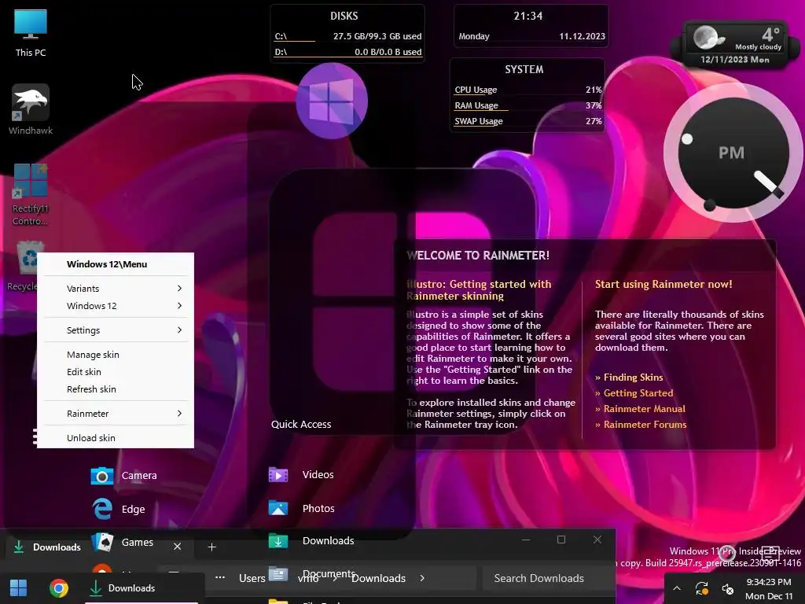Click the sync tray icon
The height and width of the screenshot is (604, 805).
(x=702, y=588)
